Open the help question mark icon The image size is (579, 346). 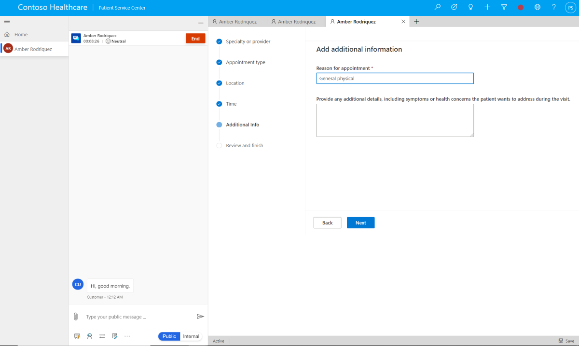[x=554, y=7]
